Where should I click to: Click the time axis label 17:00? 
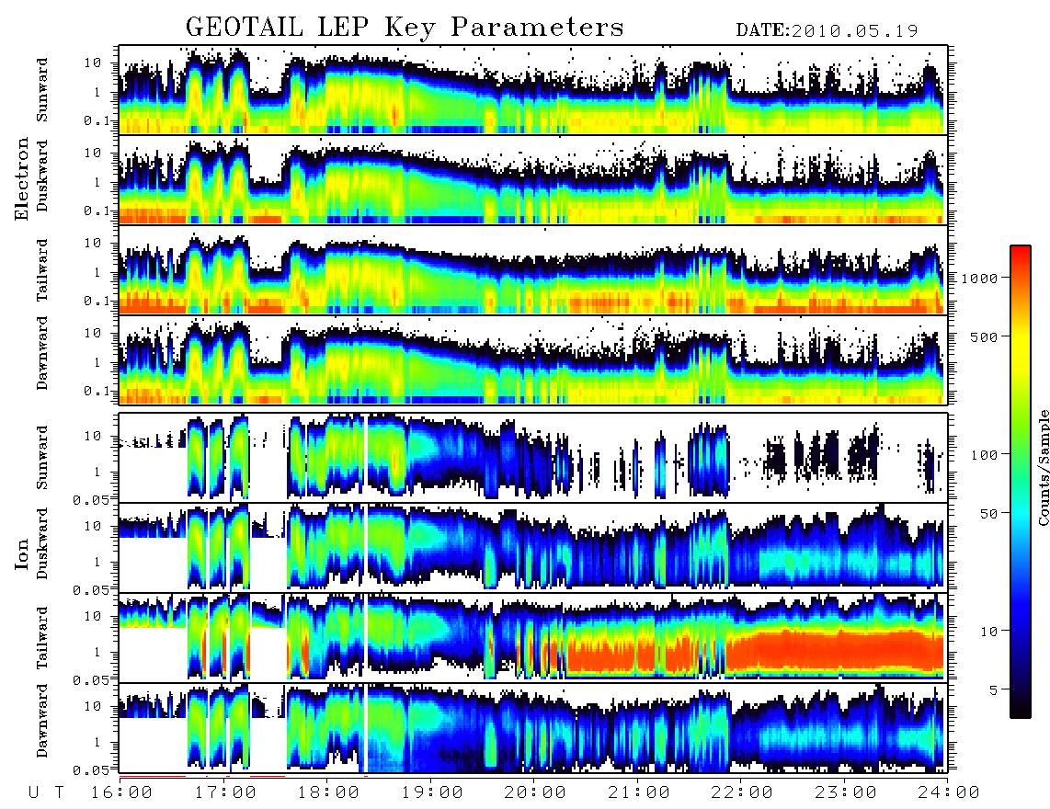pyautogui.click(x=225, y=792)
